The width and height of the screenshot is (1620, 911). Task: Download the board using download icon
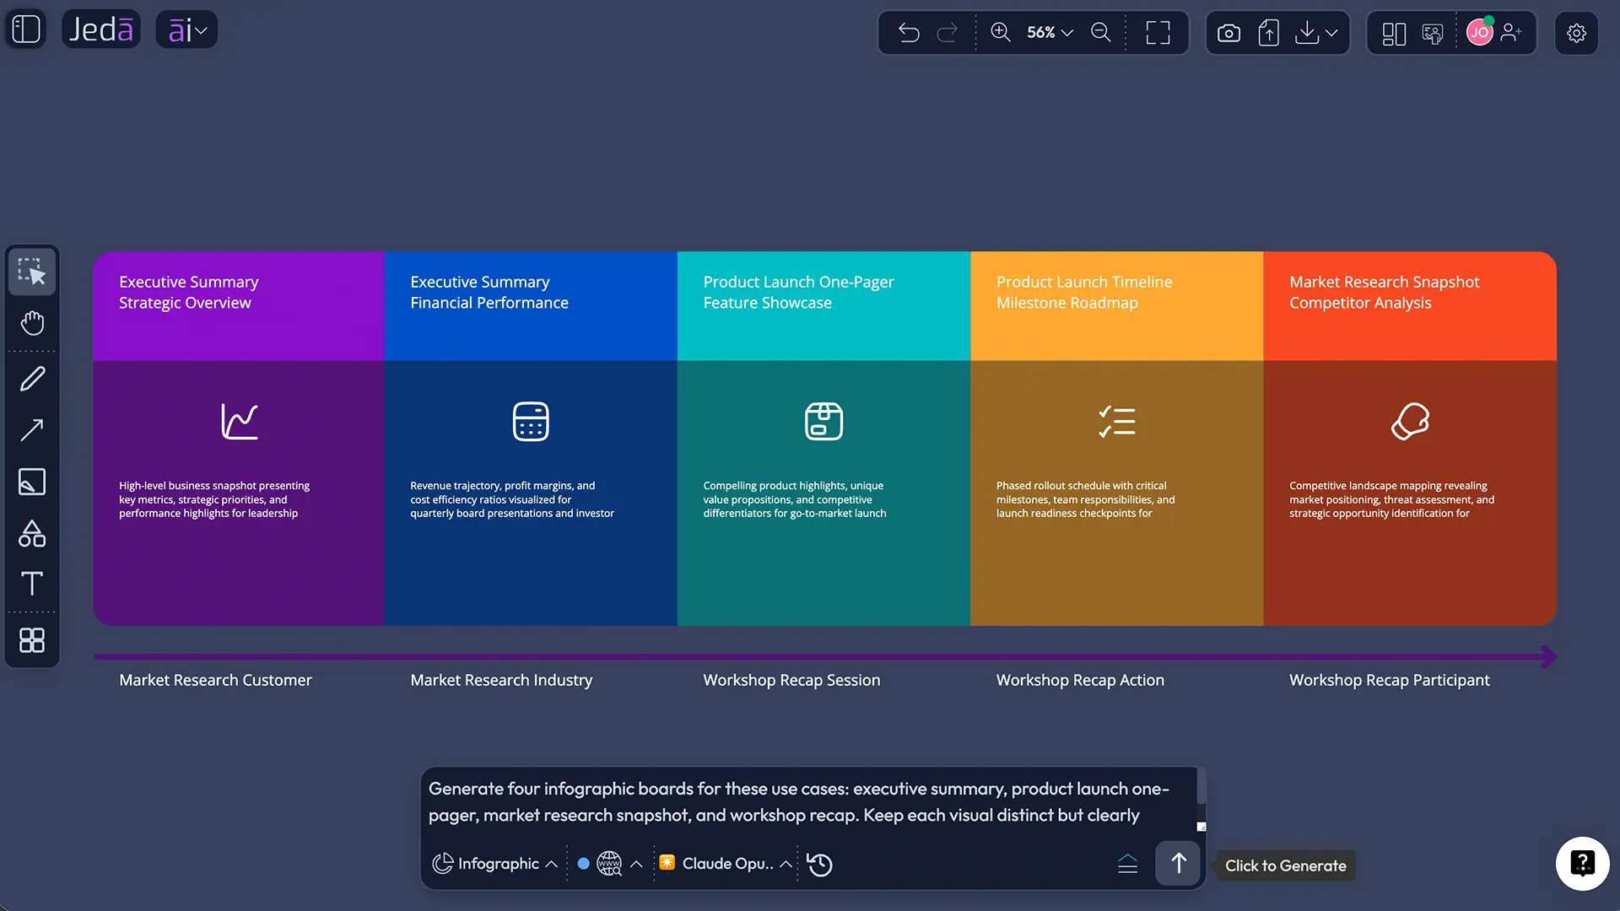[1307, 33]
